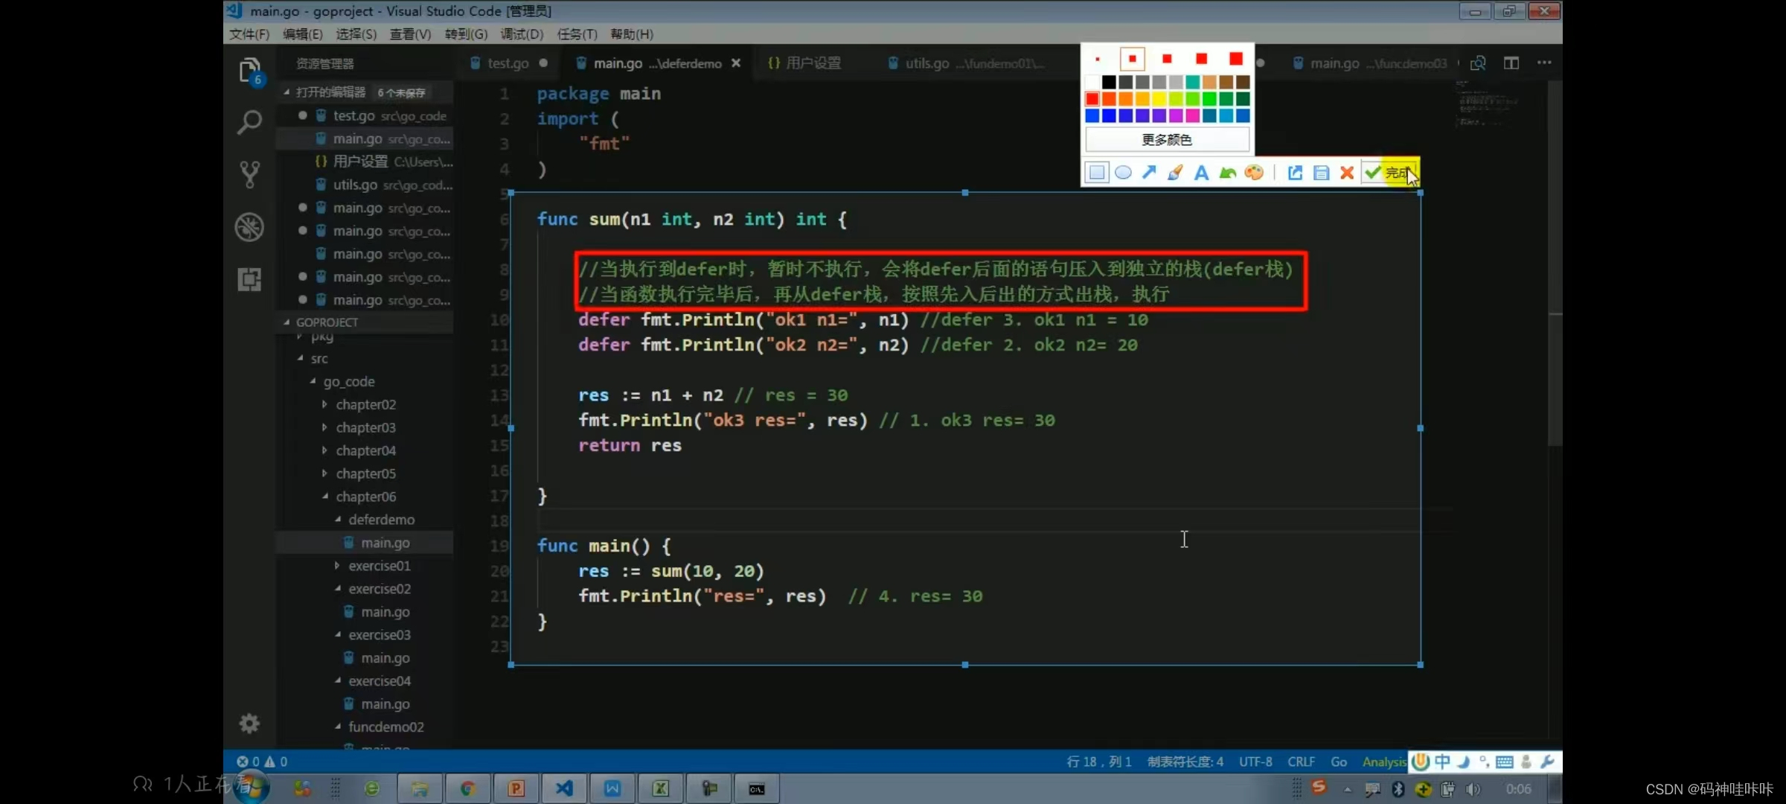Screen dimensions: 1786x804
Task: Open the PowerPoint taskbar icon
Action: [x=516, y=788]
